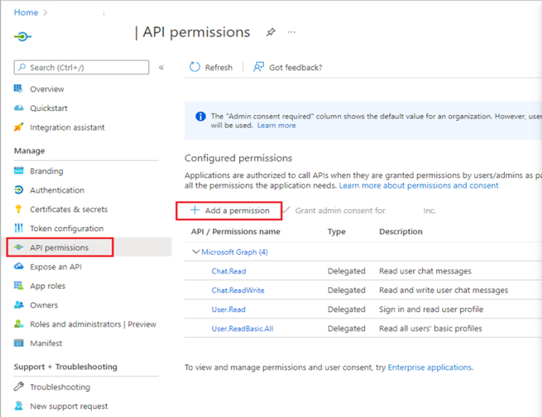Open the User.ReadBasic.All permission link

pos(242,329)
